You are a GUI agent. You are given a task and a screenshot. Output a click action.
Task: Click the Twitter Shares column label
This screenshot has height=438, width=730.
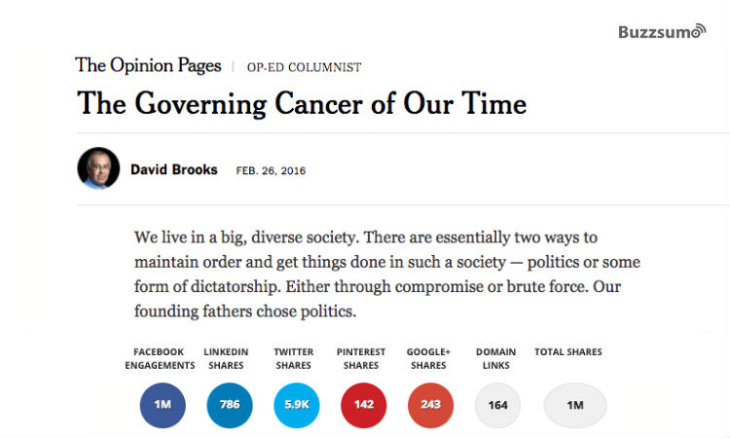tap(293, 358)
